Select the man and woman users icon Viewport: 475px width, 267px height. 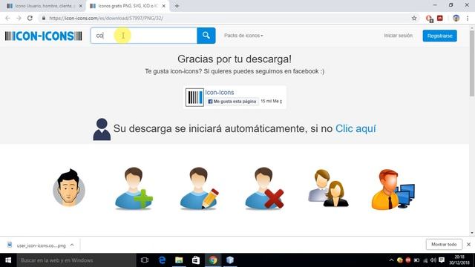coord(328,188)
